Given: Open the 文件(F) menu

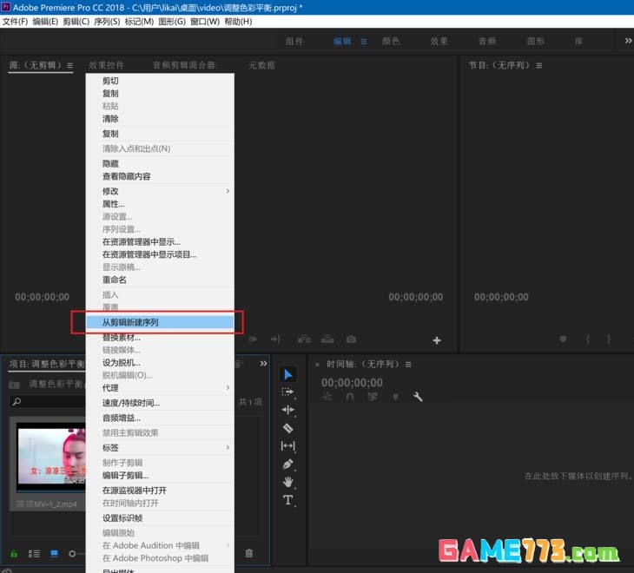Looking at the screenshot, I should pos(15,22).
